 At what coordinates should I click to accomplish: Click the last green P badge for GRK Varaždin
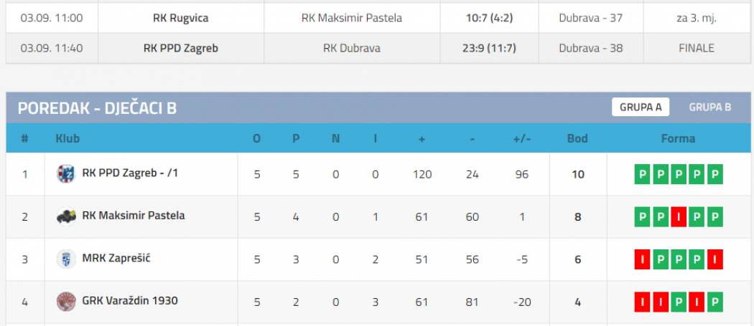click(715, 302)
